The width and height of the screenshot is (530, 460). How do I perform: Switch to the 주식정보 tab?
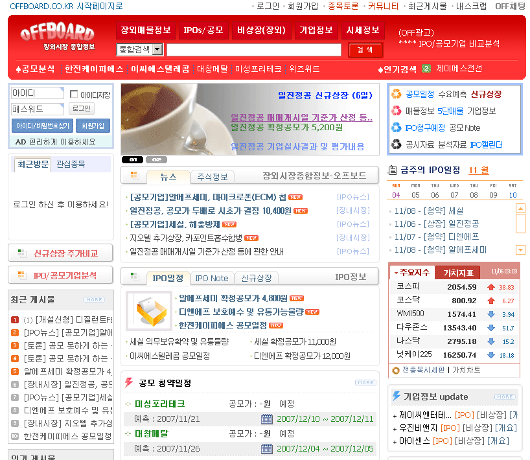213,177
